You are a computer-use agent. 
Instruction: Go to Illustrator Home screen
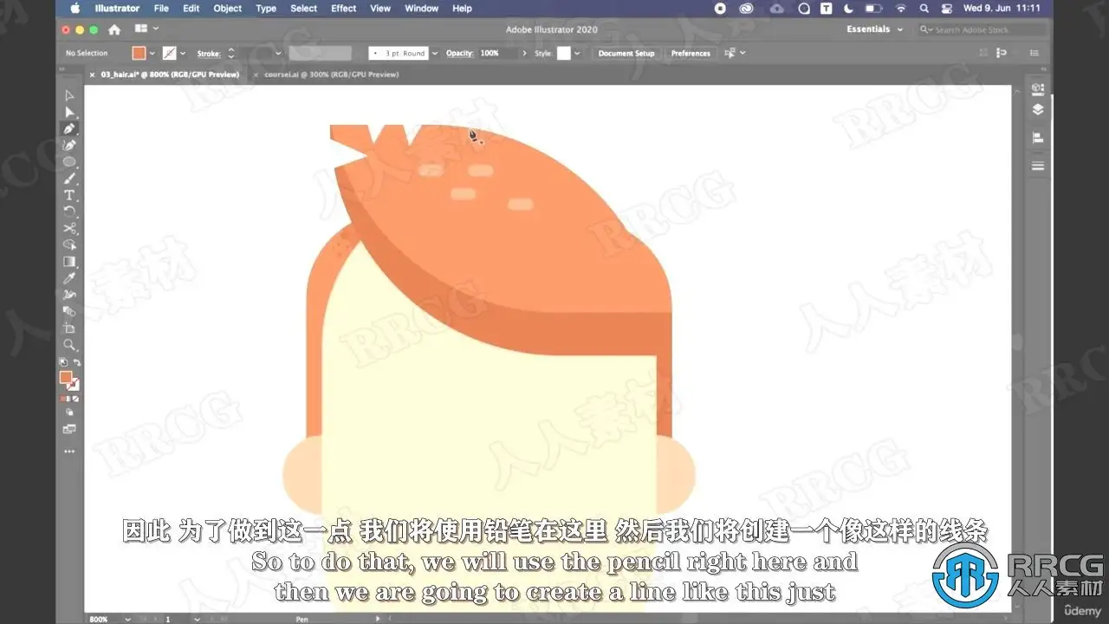tap(113, 29)
